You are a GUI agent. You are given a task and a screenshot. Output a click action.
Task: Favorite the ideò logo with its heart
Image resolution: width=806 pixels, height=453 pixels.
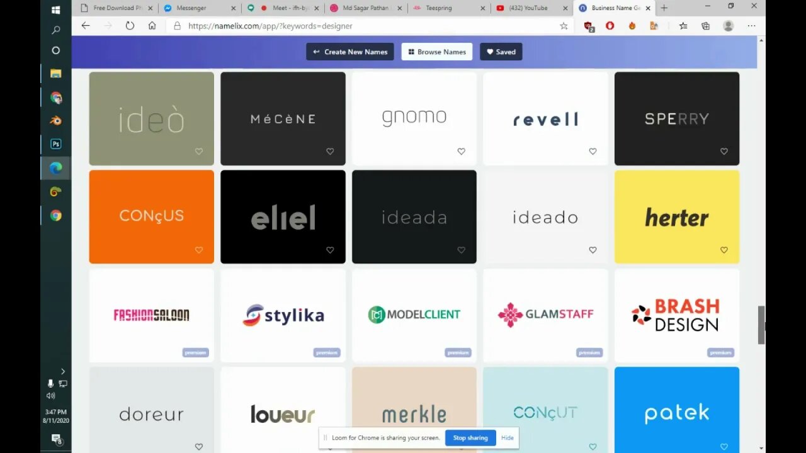click(199, 152)
